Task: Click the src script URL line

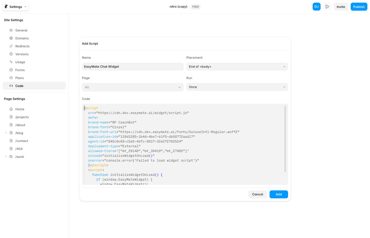Action: [138, 113]
